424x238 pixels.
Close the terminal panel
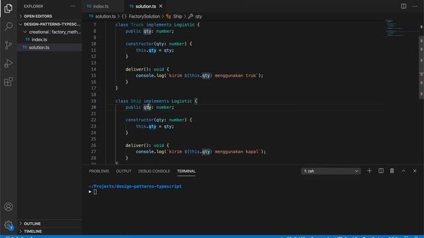415,171
